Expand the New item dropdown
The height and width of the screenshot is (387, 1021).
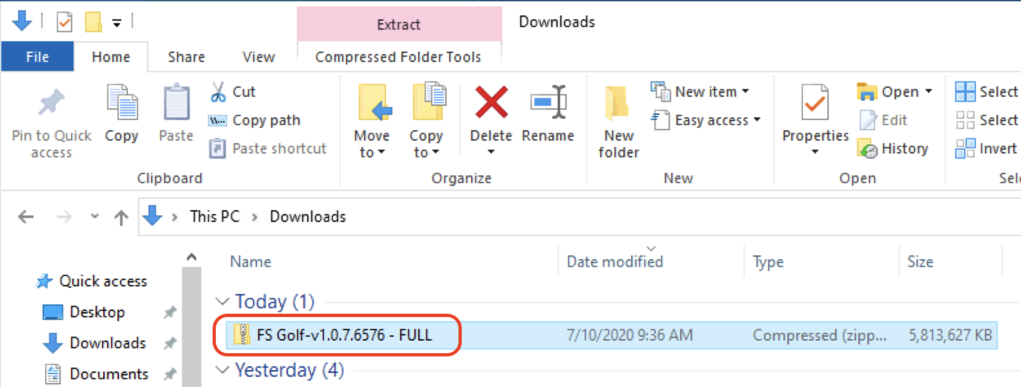700,92
